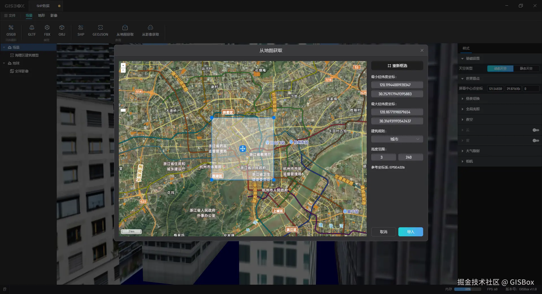Switch to the 场景 ribbon tab
Image resolution: width=542 pixels, height=294 pixels.
click(29, 16)
